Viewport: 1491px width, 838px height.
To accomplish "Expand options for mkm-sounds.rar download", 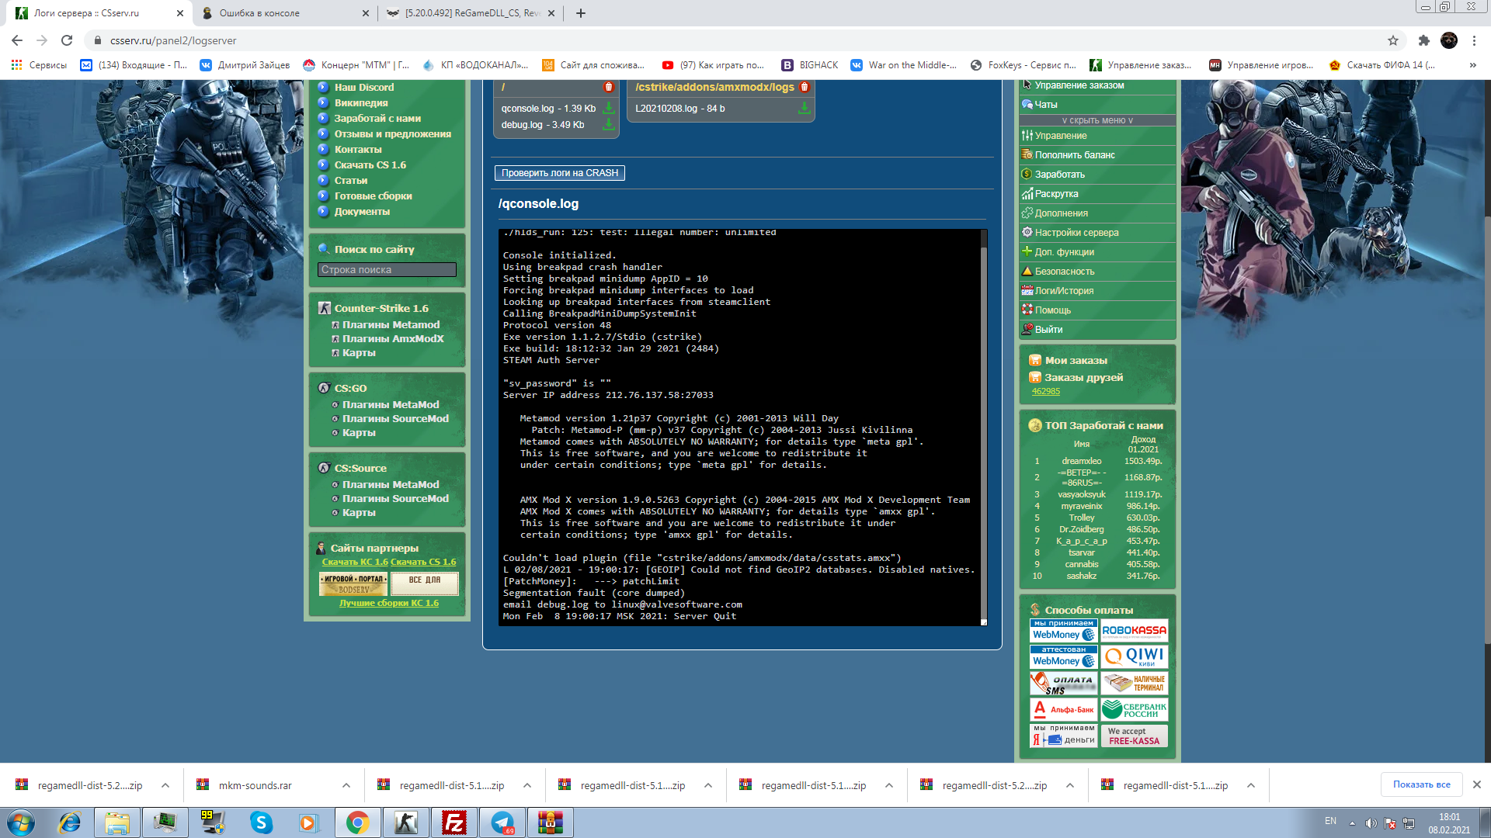I will click(346, 785).
